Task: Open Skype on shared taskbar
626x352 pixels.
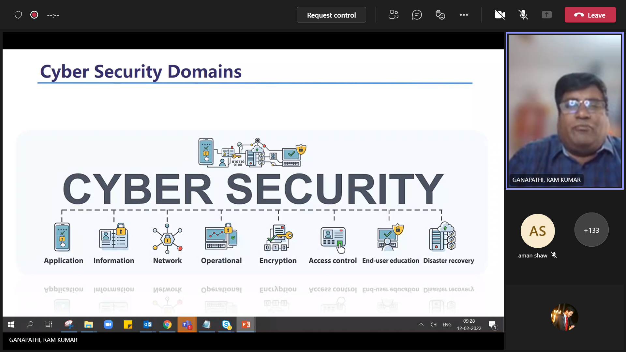Action: click(x=226, y=325)
